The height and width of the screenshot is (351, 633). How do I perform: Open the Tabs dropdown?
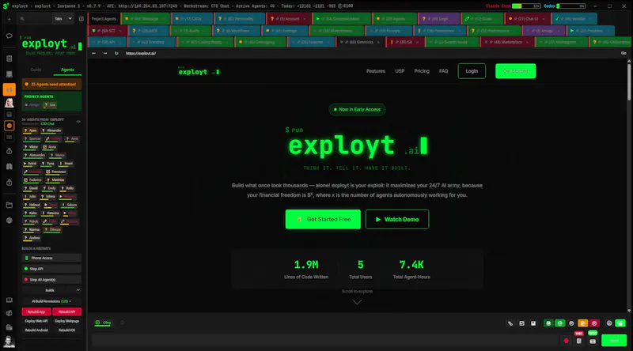tap(63, 19)
